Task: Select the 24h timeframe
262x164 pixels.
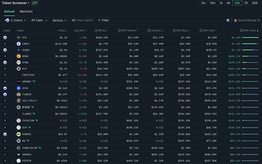Action: point(237,3)
